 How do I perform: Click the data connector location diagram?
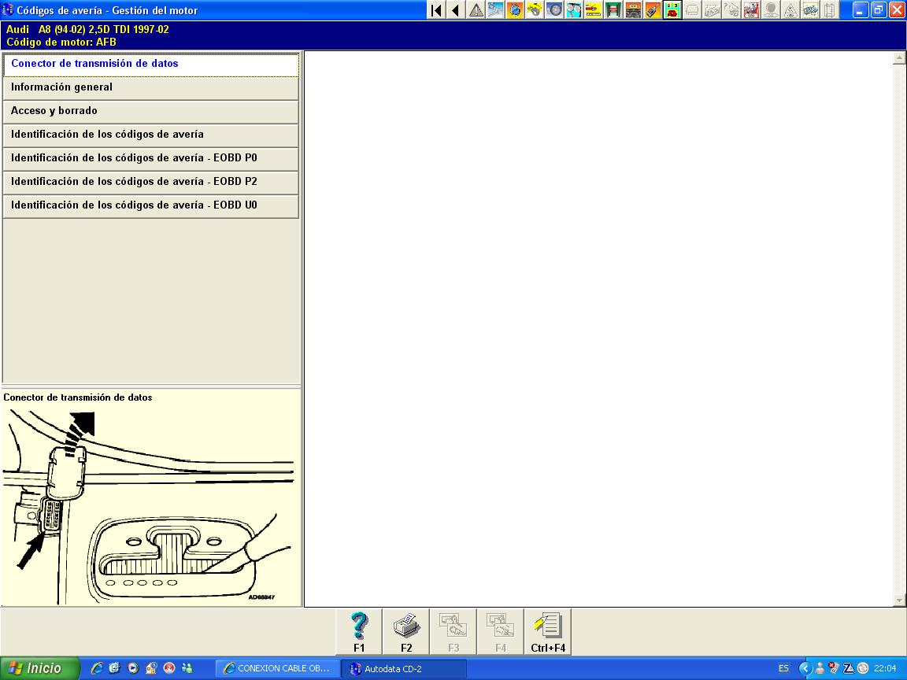(x=150, y=506)
